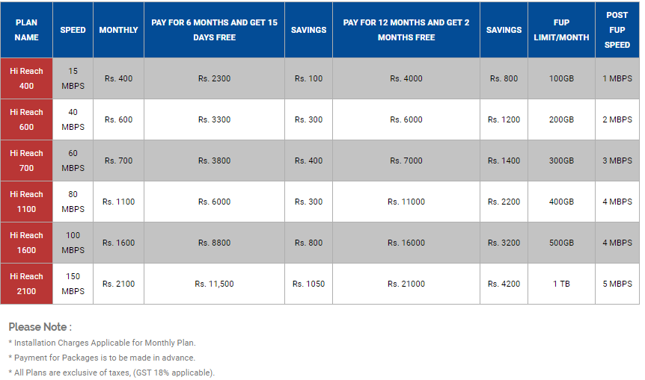Click the Hi Reach 700 plan cell
This screenshot has height=380, width=645.
(x=26, y=161)
